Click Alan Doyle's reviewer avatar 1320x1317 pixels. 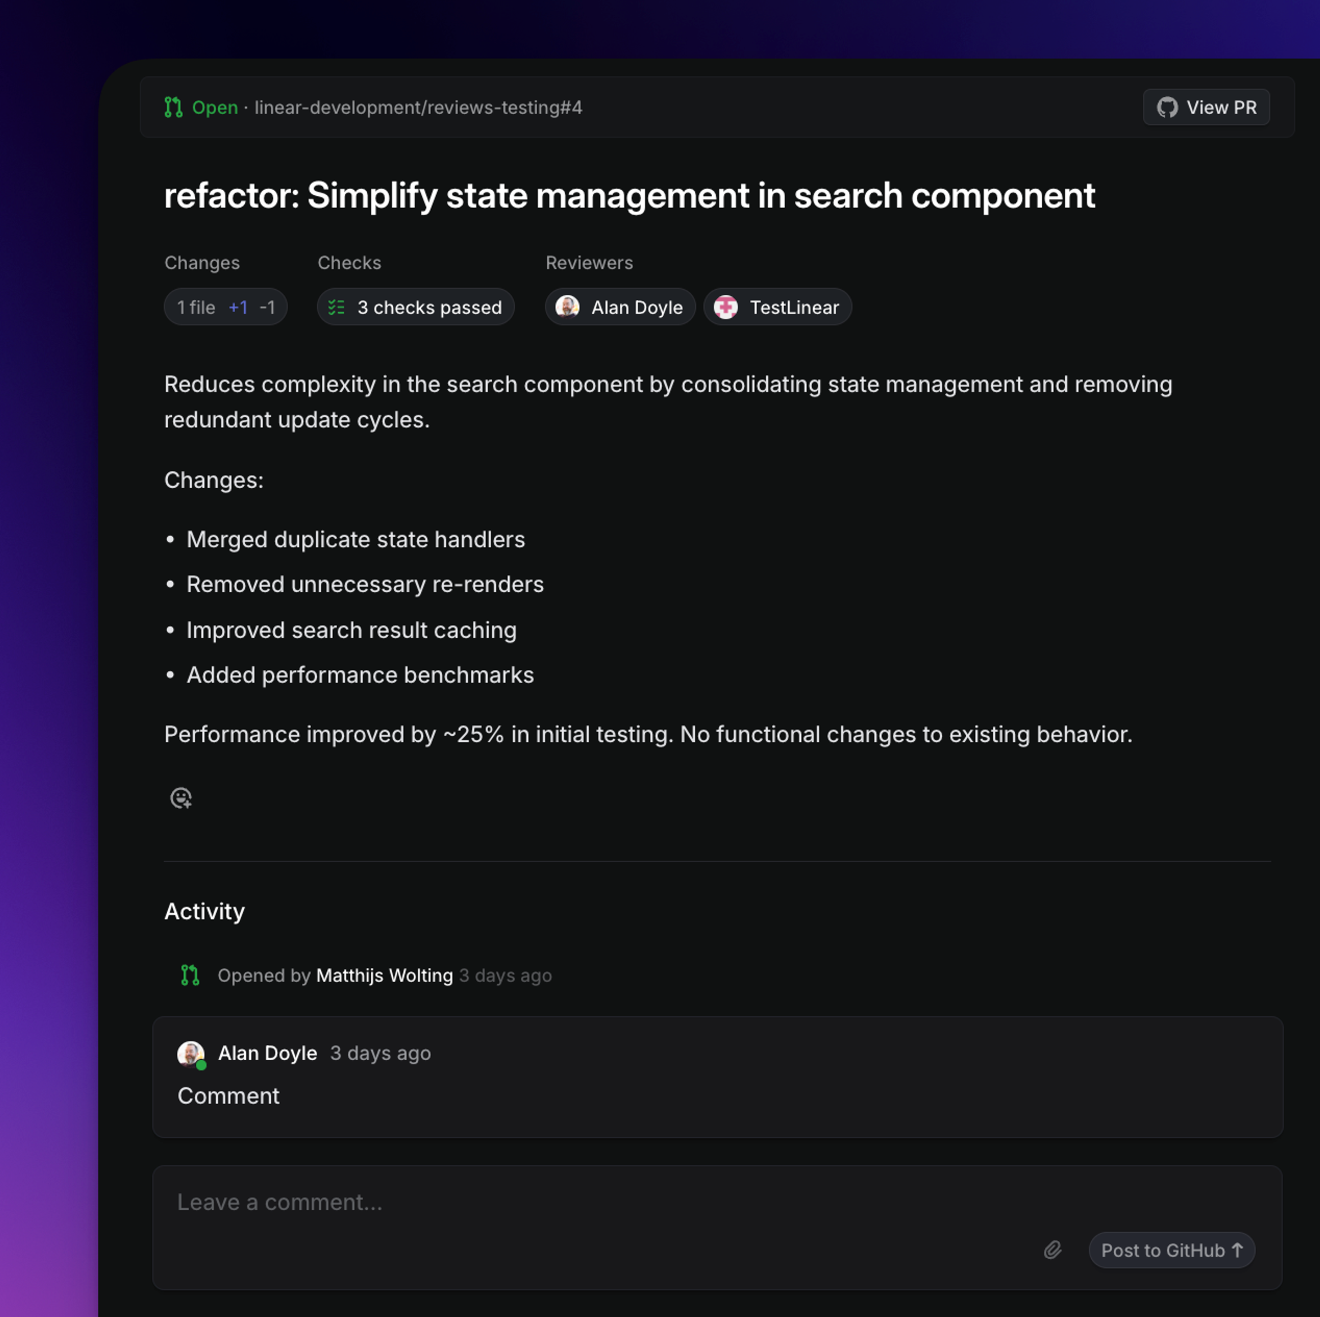tap(567, 307)
